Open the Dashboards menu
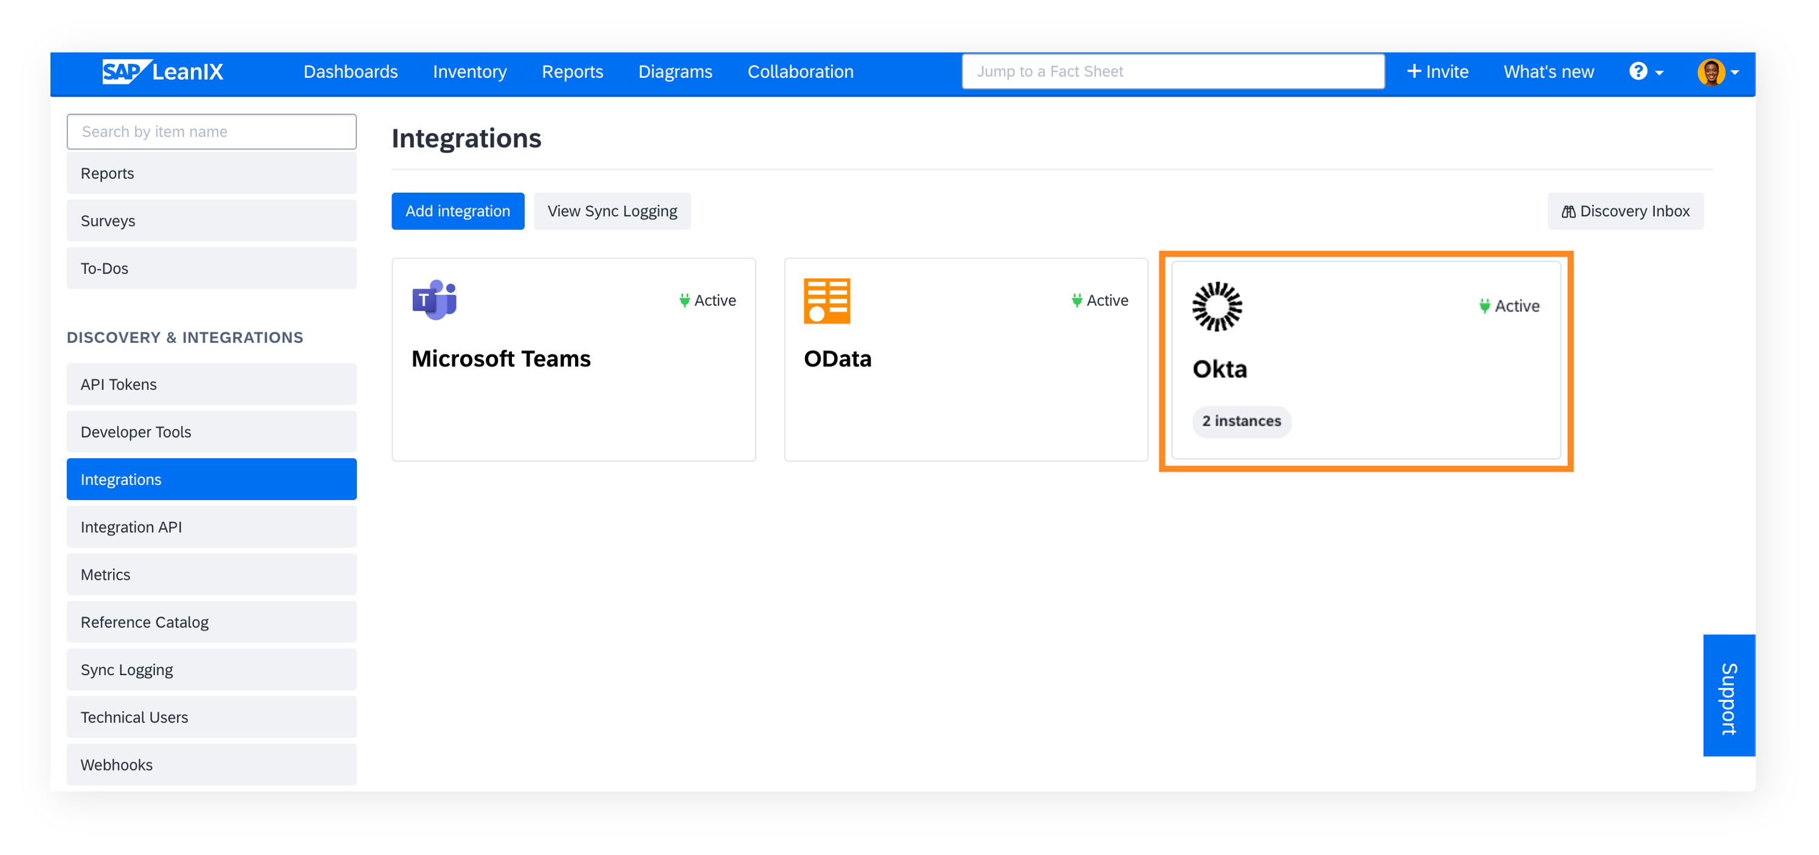Viewport: 1819px width, 855px height. pos(351,71)
